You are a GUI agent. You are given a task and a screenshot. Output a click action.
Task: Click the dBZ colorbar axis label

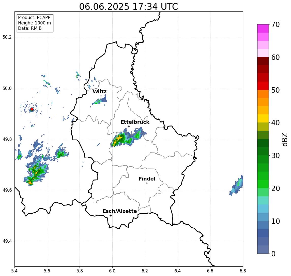pos(284,140)
